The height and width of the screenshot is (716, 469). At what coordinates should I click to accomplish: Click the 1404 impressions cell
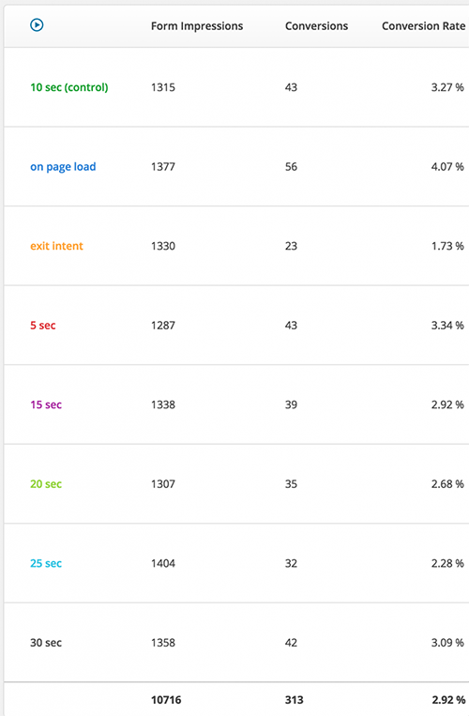coord(163,563)
